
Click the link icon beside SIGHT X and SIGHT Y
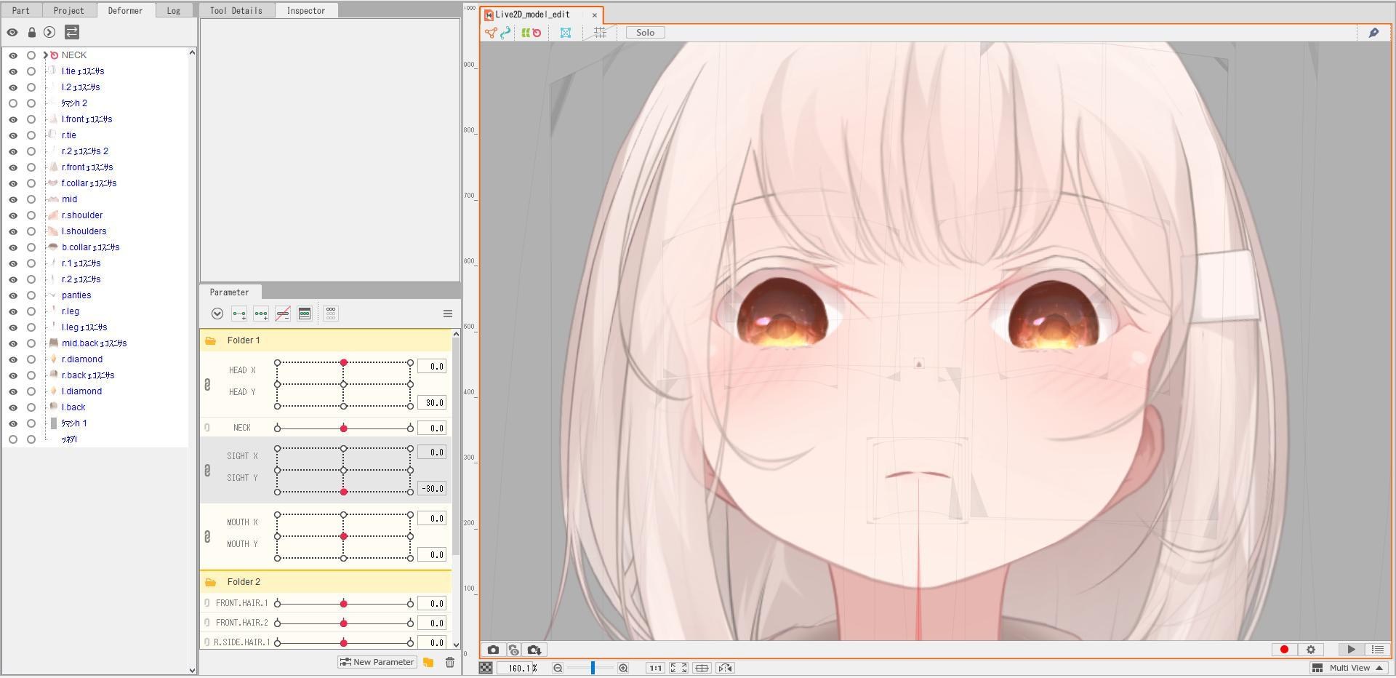tap(207, 471)
